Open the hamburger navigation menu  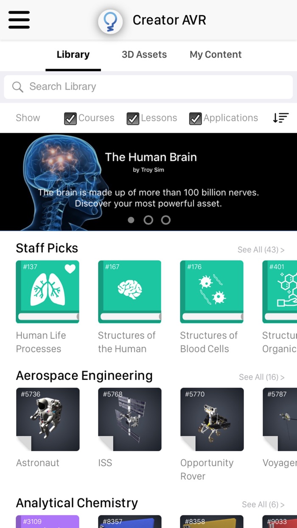coord(19,20)
